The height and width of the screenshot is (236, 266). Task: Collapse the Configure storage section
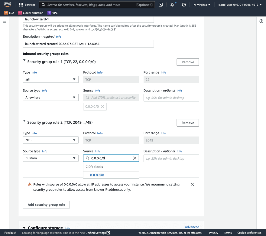(x=24, y=228)
